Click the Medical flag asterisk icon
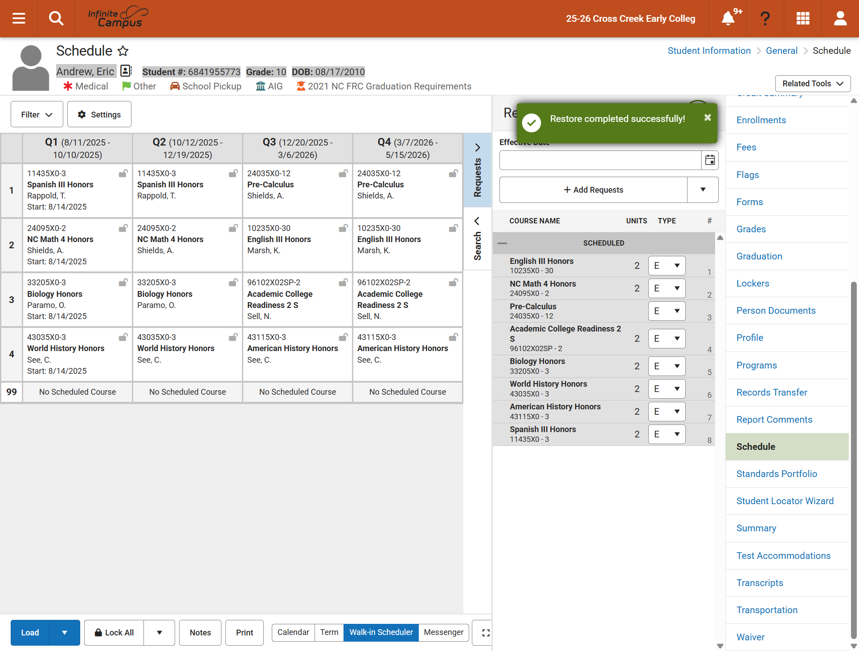 coord(68,86)
